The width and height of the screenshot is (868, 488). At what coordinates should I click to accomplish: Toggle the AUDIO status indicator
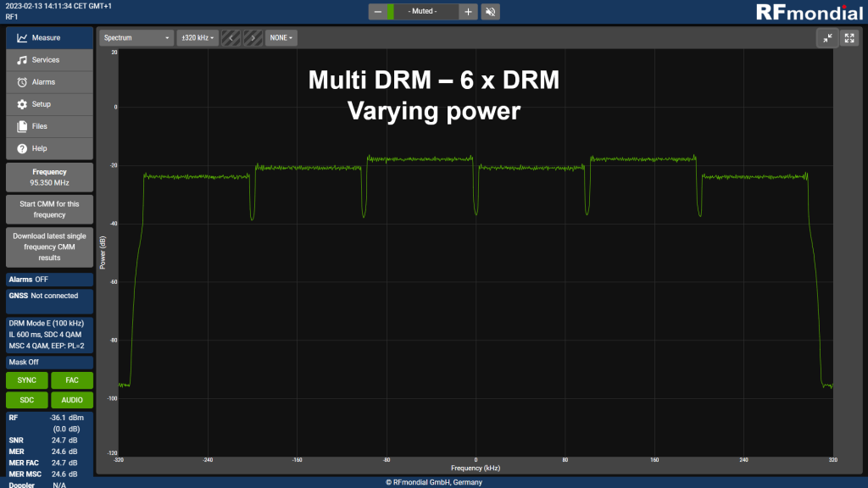coord(72,400)
